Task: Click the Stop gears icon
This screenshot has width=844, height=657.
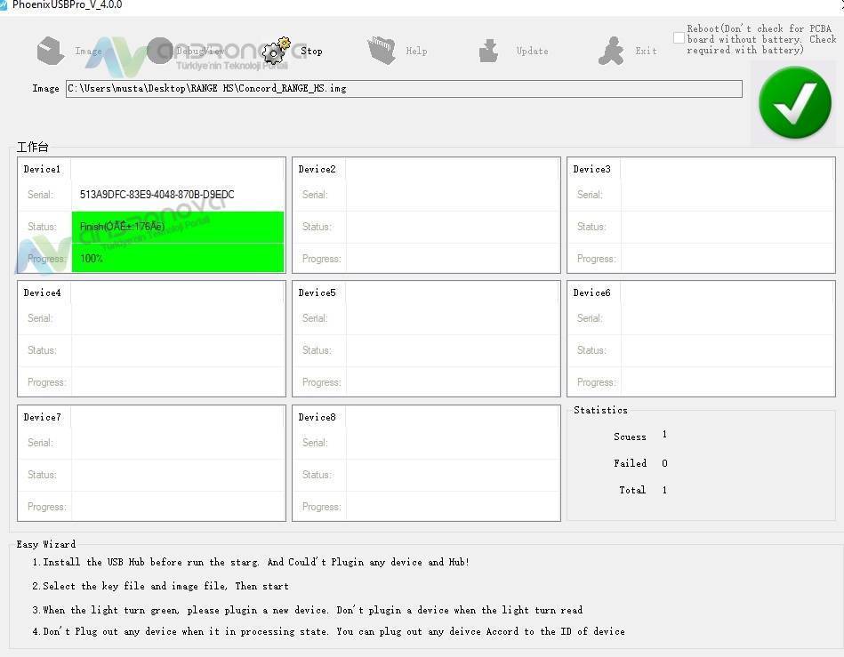Action: (276, 51)
